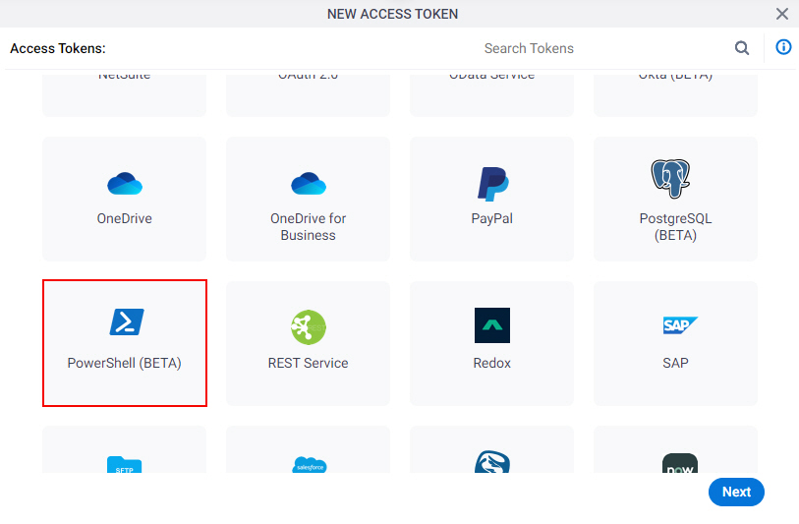Close the New Access Token dialog
The image size is (799, 524).
pyautogui.click(x=782, y=14)
